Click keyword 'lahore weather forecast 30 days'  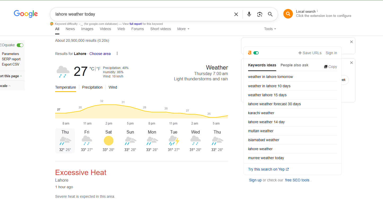tap(274, 104)
